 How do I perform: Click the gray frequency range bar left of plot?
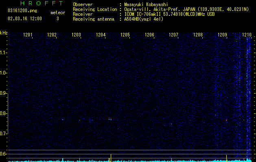pos(8,114)
